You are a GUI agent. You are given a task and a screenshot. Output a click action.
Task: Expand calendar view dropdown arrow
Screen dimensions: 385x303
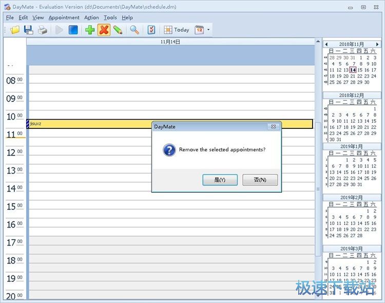(x=208, y=30)
